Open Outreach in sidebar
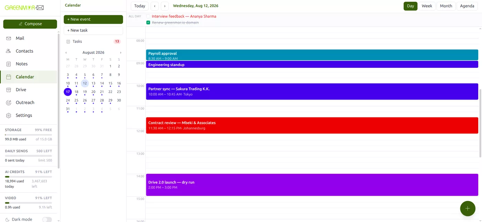 pos(29,103)
